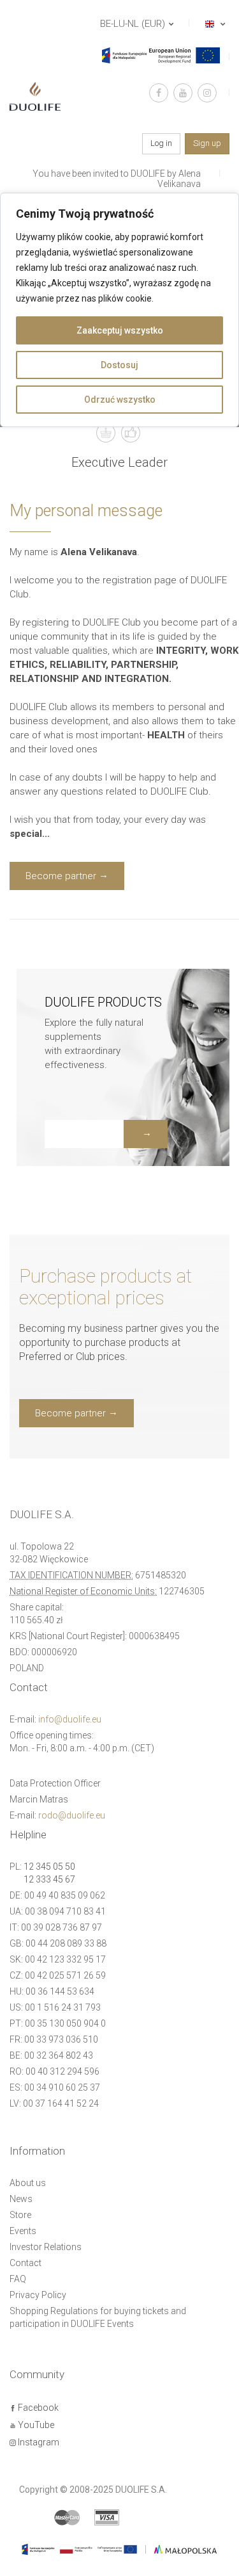Expand the BE-LU-NL (EUR) region dropdown

point(136,24)
